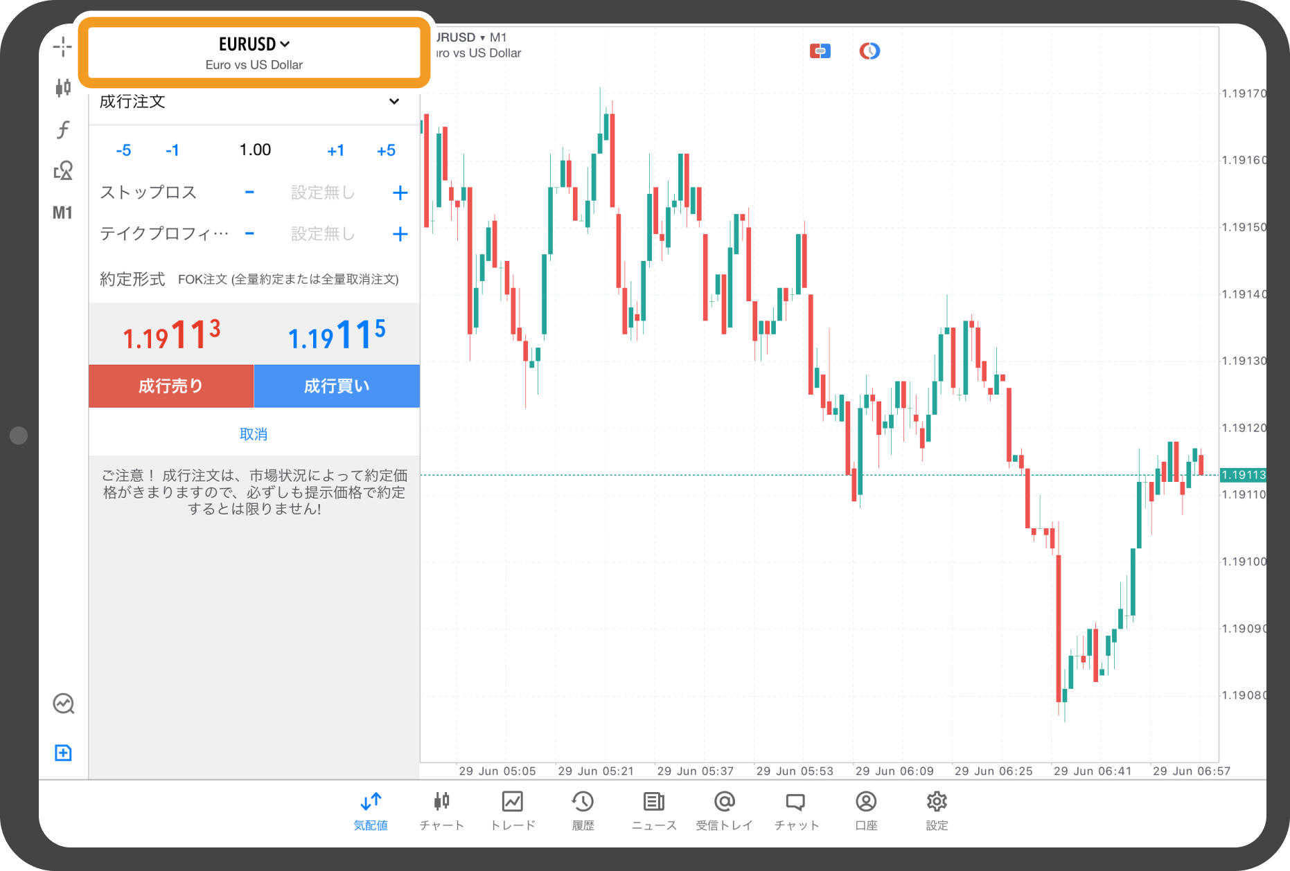Expand the 成行注文 order type dropdown
Image resolution: width=1290 pixels, height=871 pixels.
tap(394, 102)
